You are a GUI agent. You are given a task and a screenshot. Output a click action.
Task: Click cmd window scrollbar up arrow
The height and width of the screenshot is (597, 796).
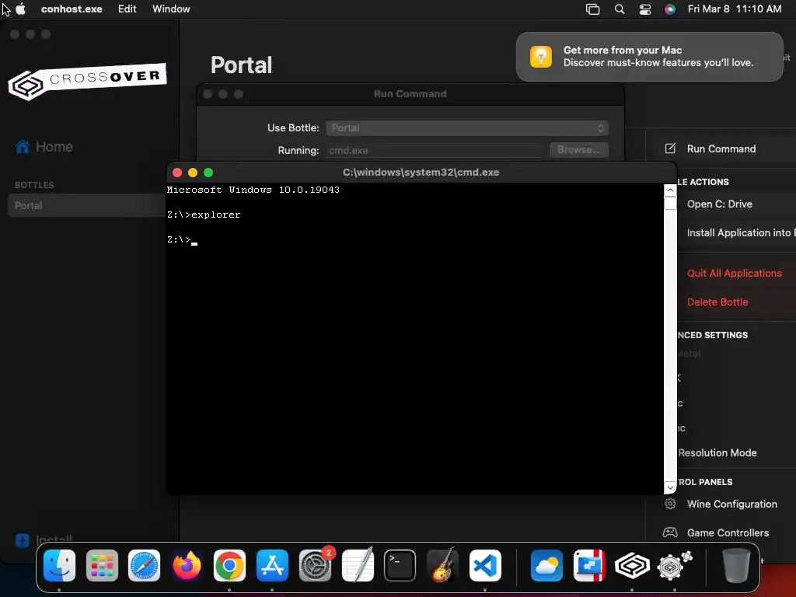pyautogui.click(x=670, y=190)
